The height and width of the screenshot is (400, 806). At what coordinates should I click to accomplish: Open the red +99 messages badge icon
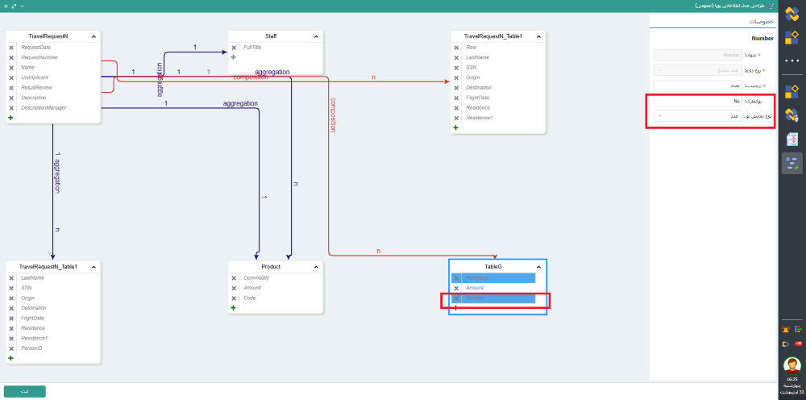(x=798, y=344)
